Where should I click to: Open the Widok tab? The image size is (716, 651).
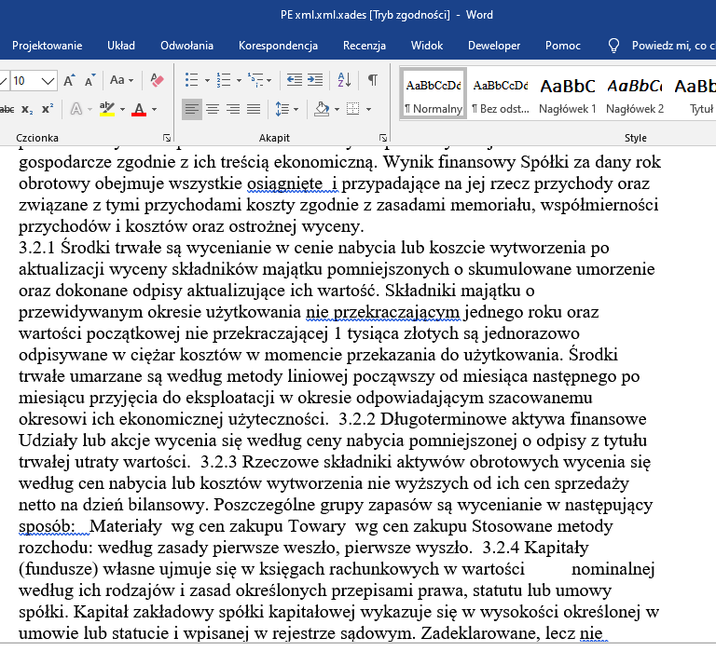click(x=427, y=46)
